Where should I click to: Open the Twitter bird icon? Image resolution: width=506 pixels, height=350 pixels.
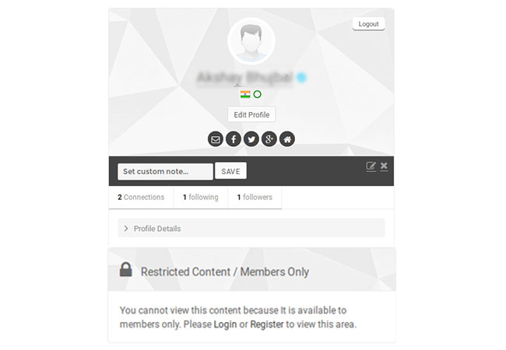tap(251, 139)
